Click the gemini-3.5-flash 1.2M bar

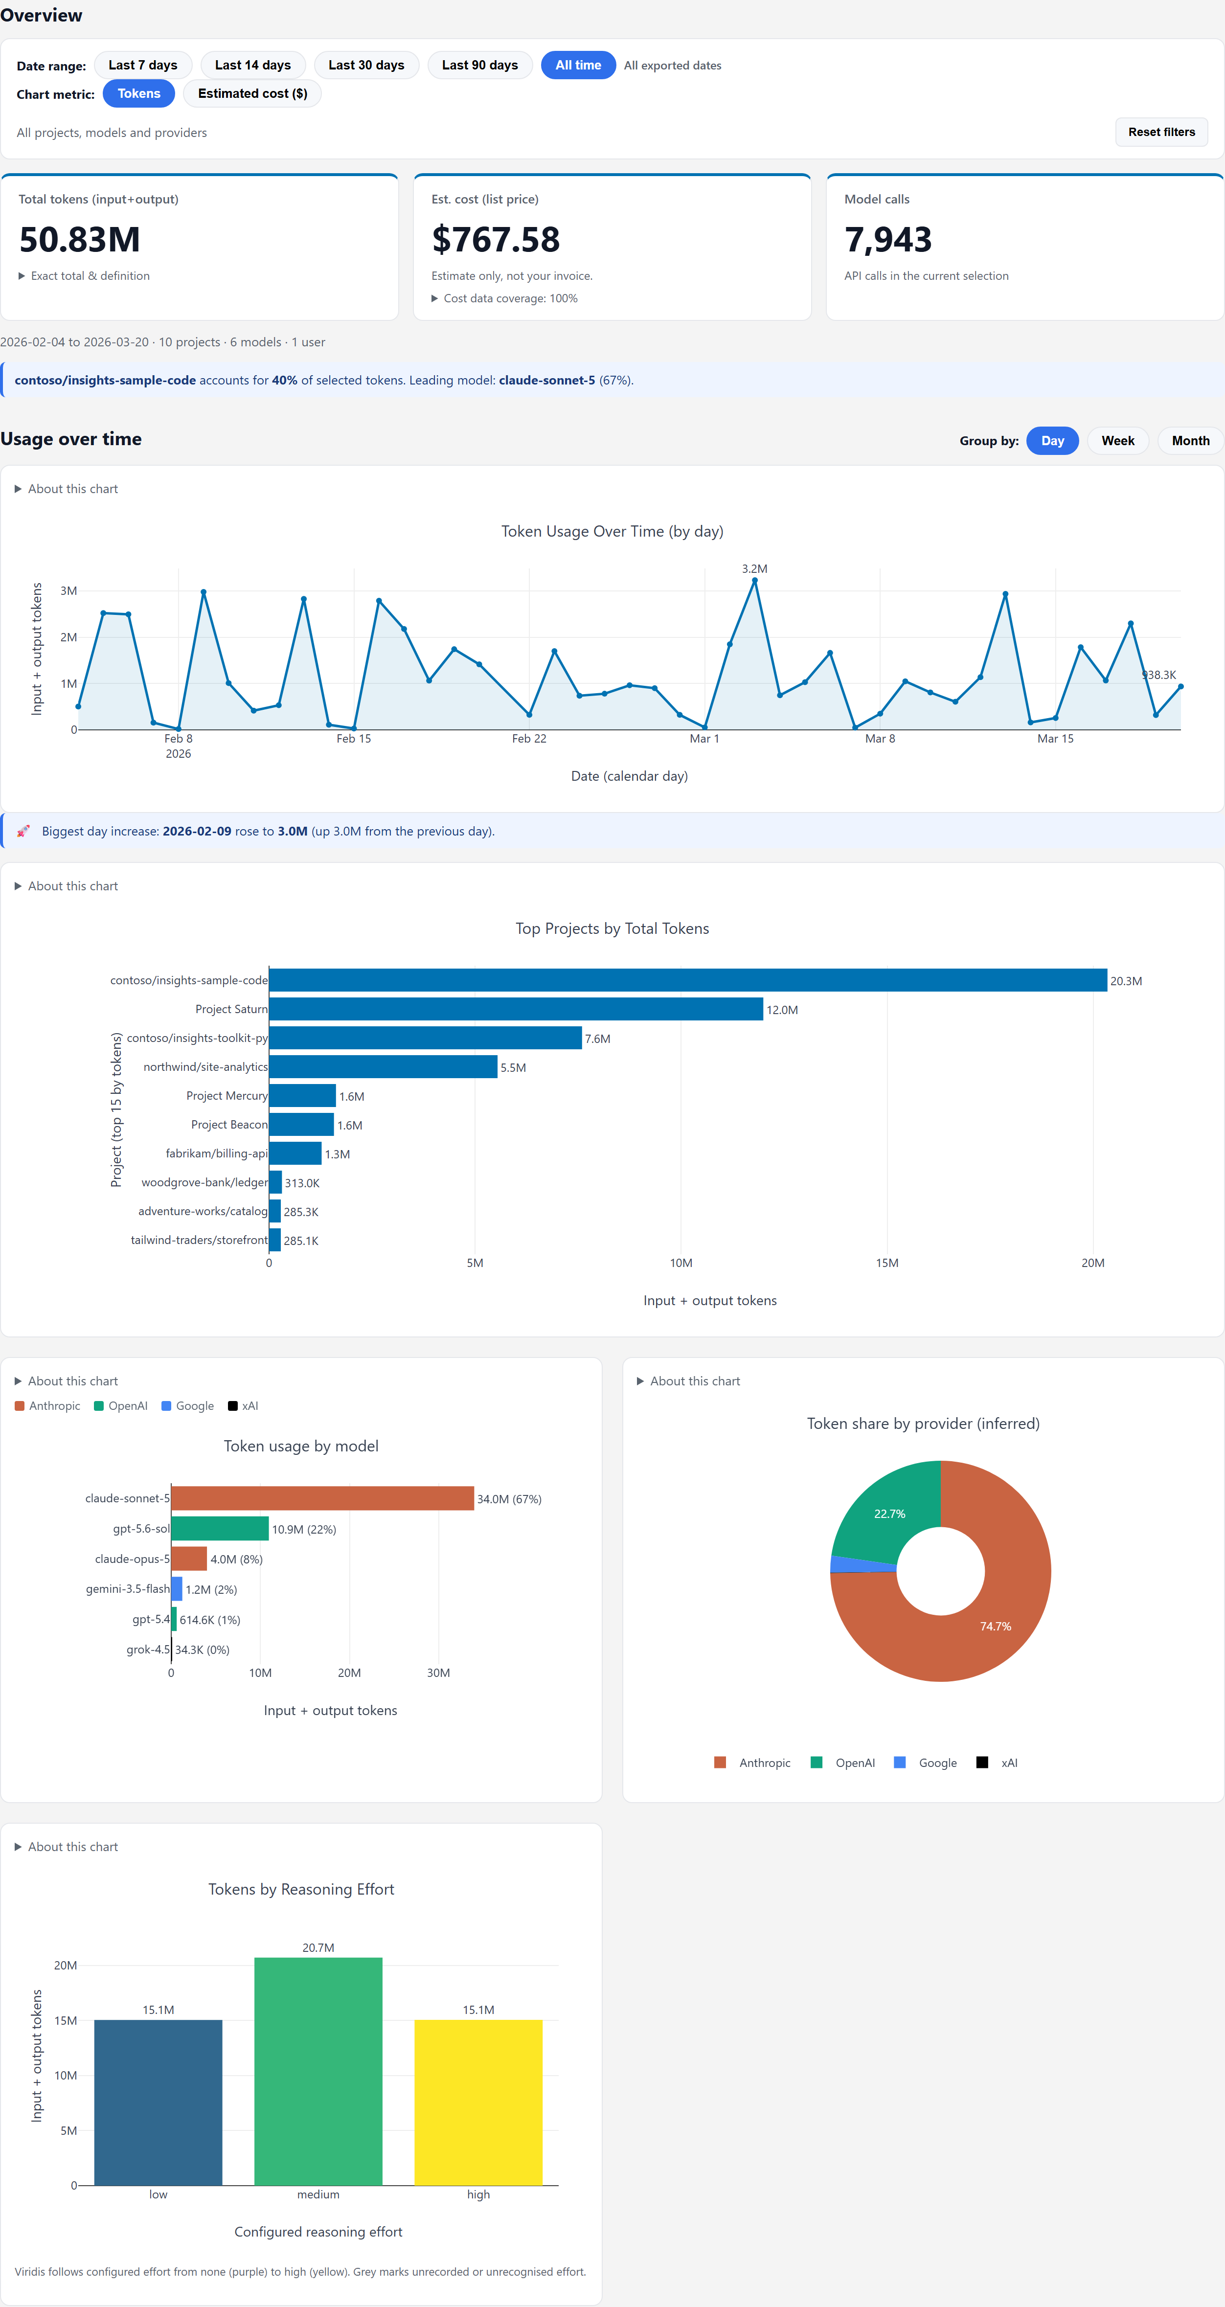[x=177, y=1589]
